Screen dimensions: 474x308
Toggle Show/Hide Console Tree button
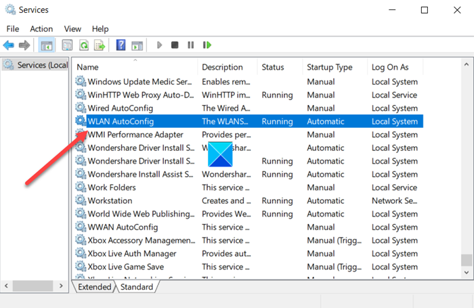click(47, 45)
